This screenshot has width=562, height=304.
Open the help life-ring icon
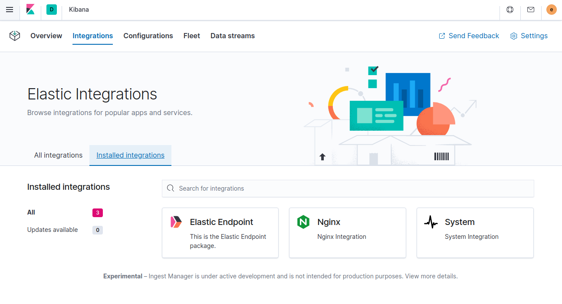click(509, 10)
